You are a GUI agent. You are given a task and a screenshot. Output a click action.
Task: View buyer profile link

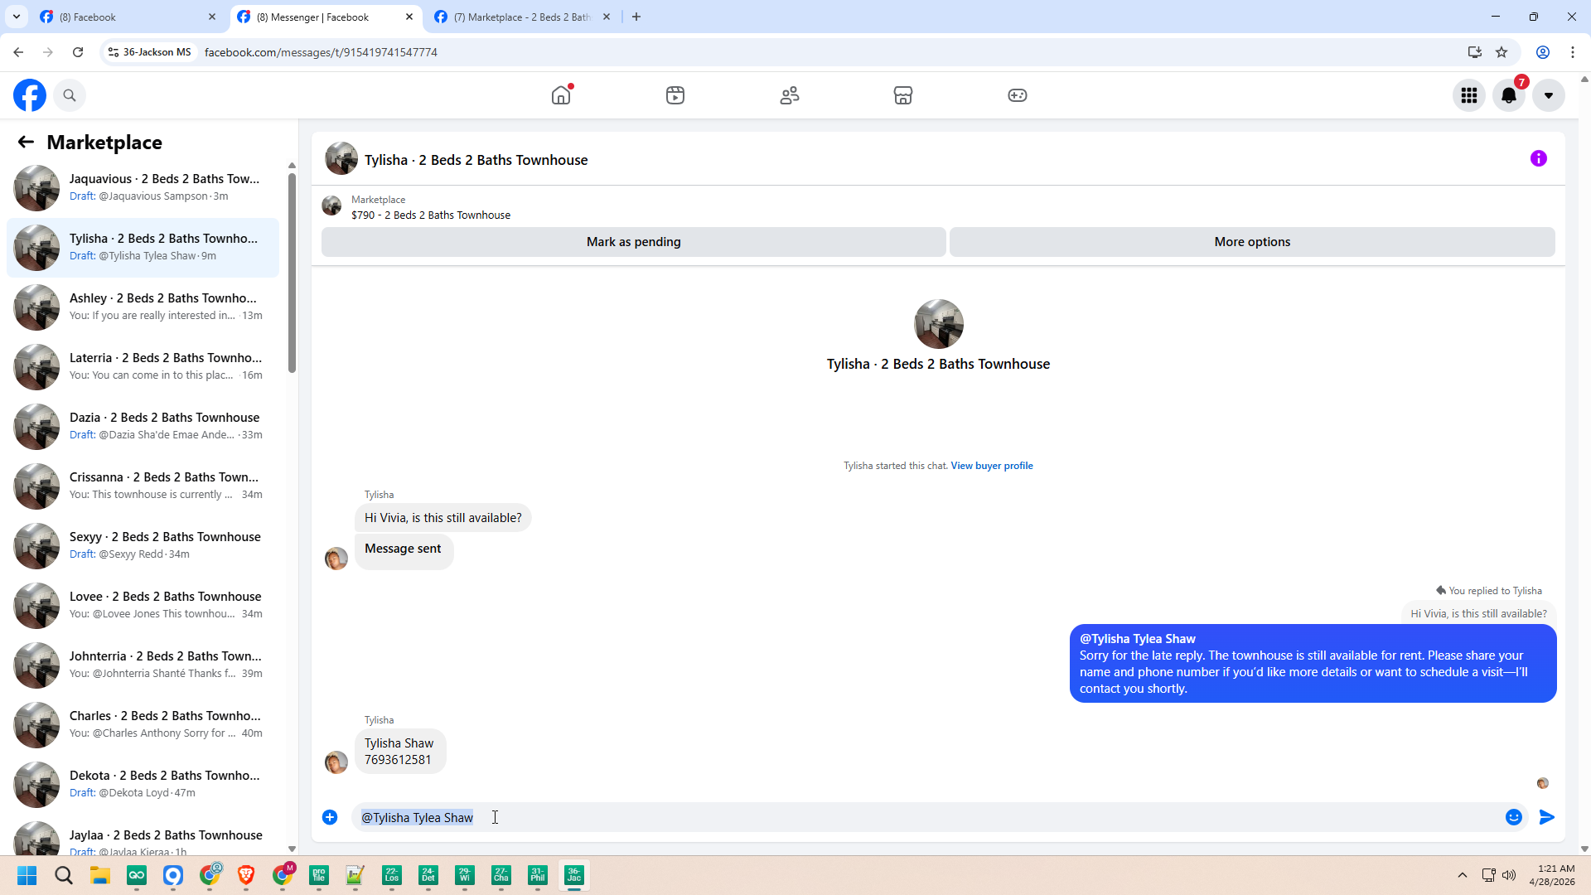click(x=992, y=466)
